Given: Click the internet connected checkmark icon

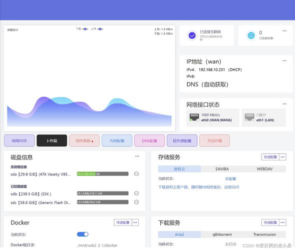Looking at the screenshot, I should 192,35.
